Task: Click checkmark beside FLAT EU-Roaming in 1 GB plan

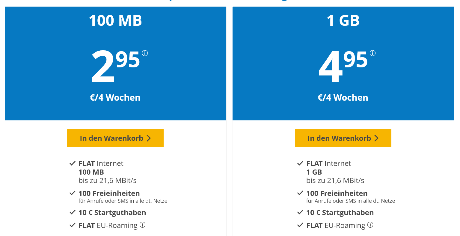Action: click(300, 225)
